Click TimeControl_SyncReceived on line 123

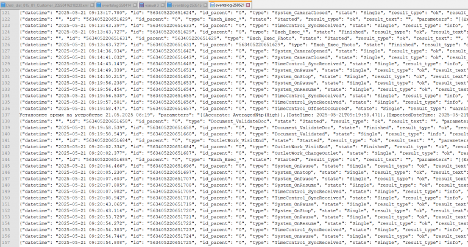point(308,26)
